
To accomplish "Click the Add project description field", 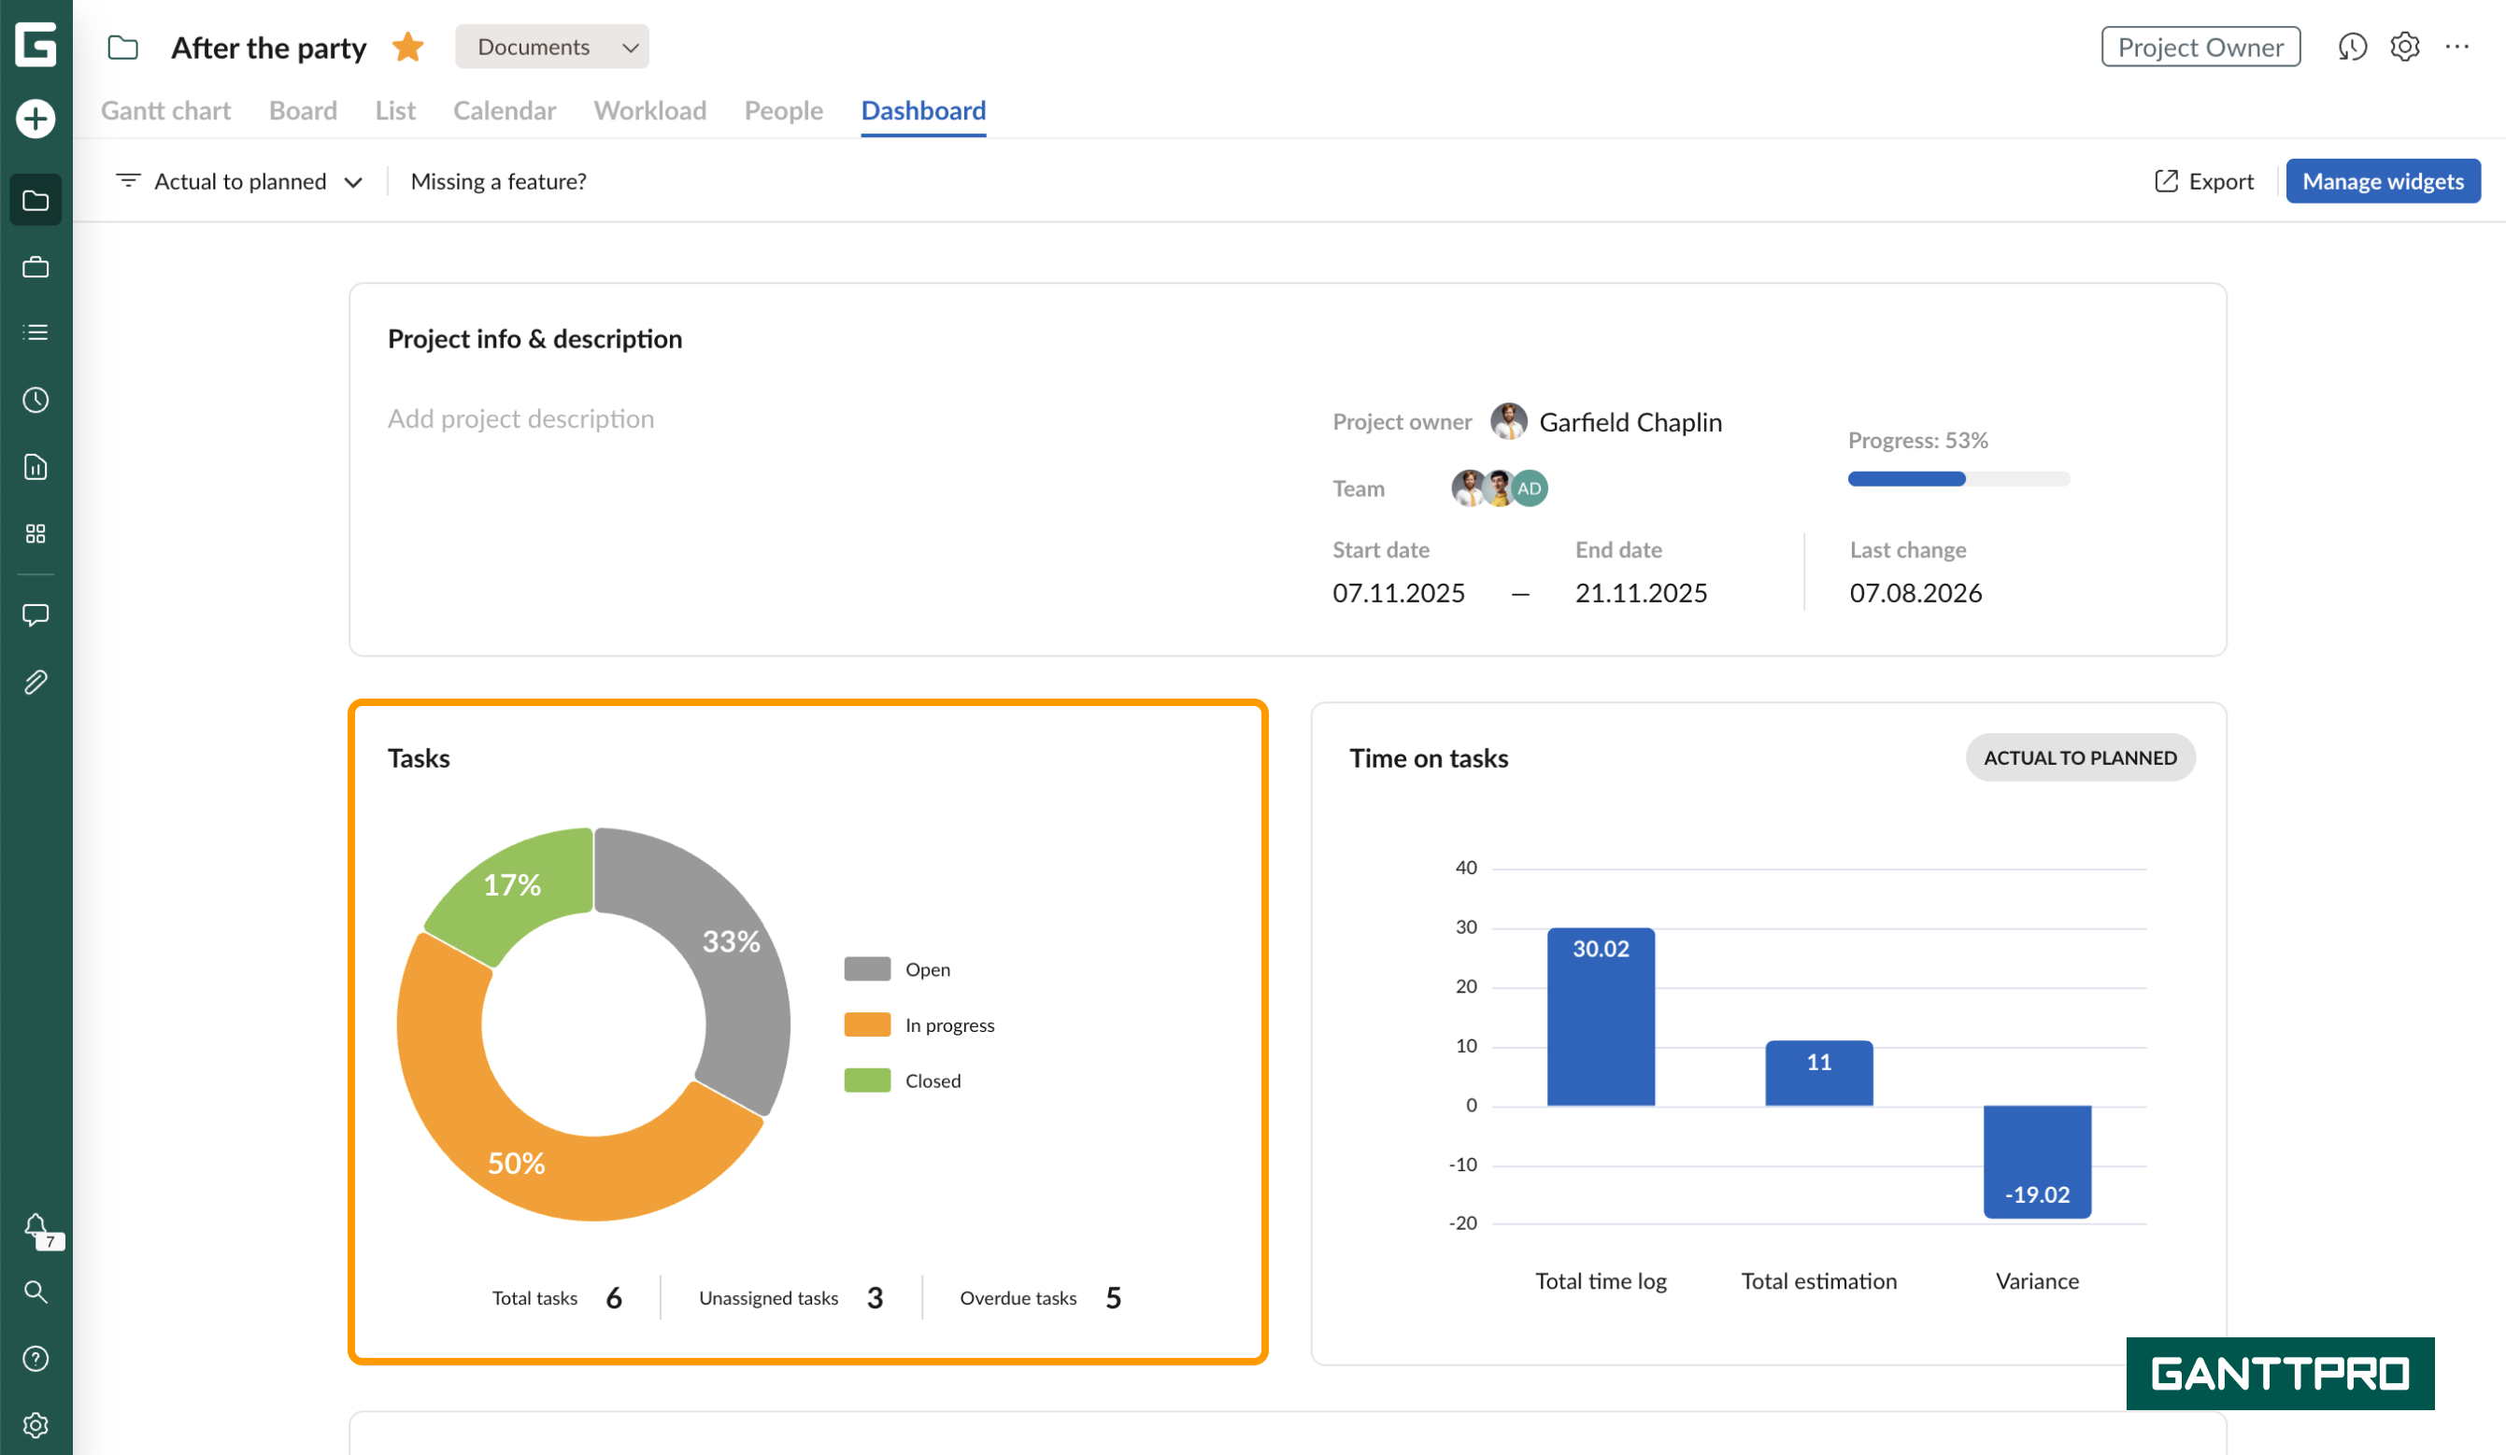I will click(x=521, y=418).
